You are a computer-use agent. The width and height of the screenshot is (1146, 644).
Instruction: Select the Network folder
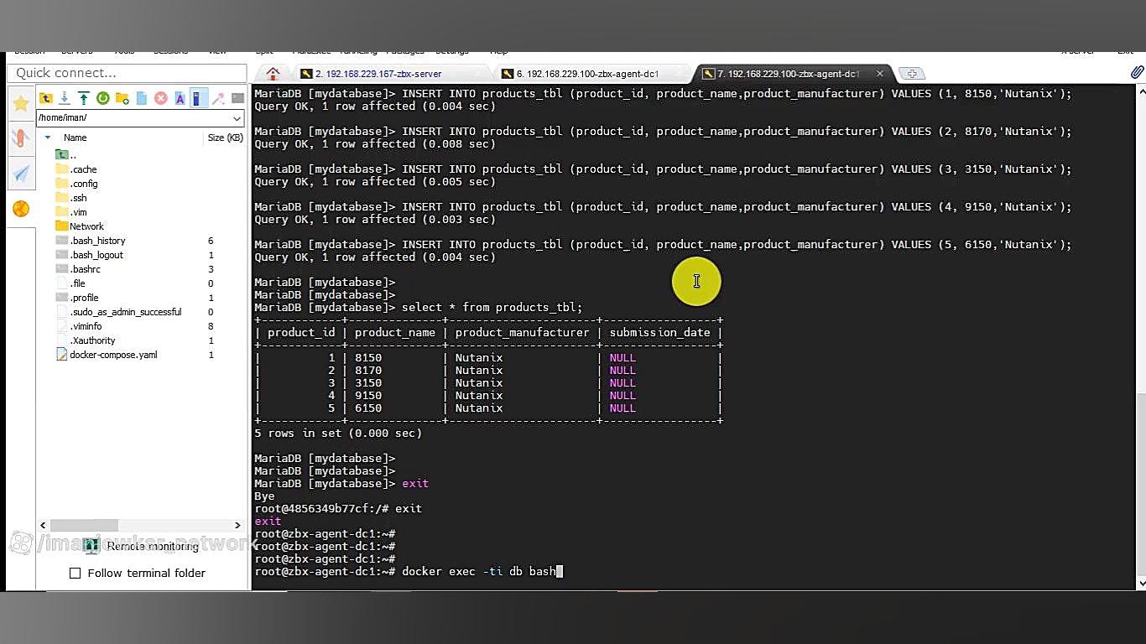[x=80, y=226]
